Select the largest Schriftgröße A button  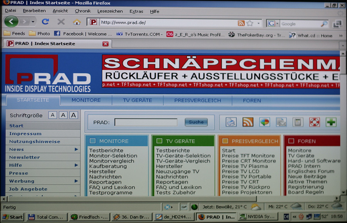(74, 115)
